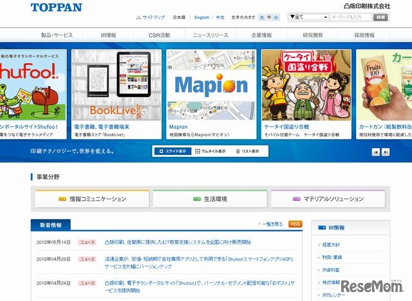Open the 採用情報 menu
Image resolution: width=412 pixels, height=301 pixels.
point(364,35)
